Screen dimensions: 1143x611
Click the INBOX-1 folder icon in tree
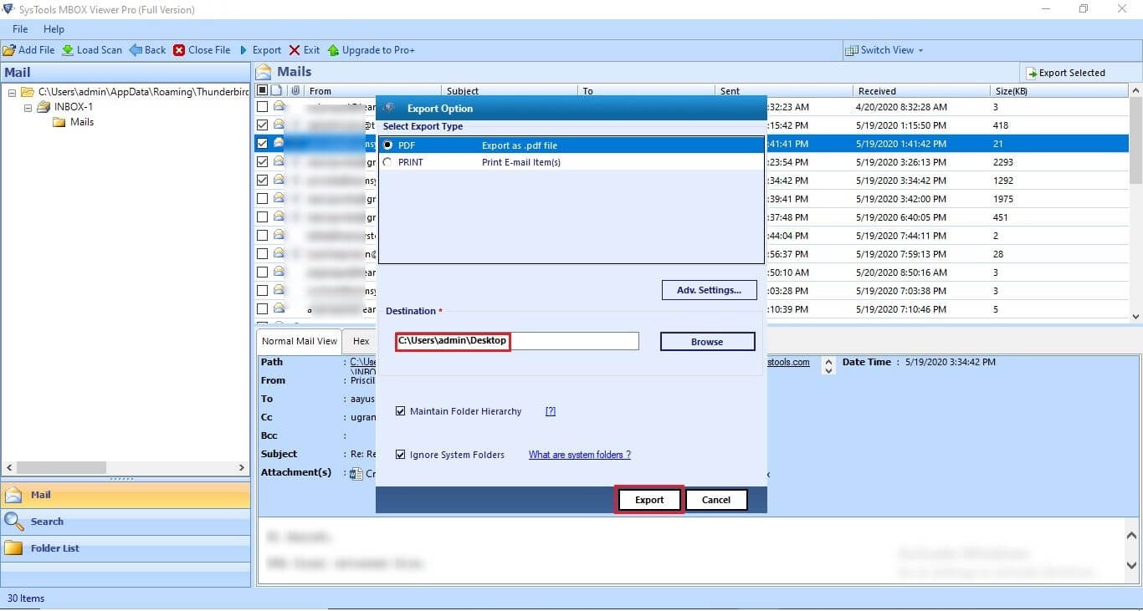[x=43, y=107]
